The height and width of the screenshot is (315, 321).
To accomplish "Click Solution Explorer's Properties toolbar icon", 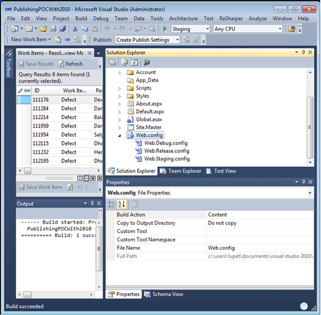I will click(x=112, y=62).
